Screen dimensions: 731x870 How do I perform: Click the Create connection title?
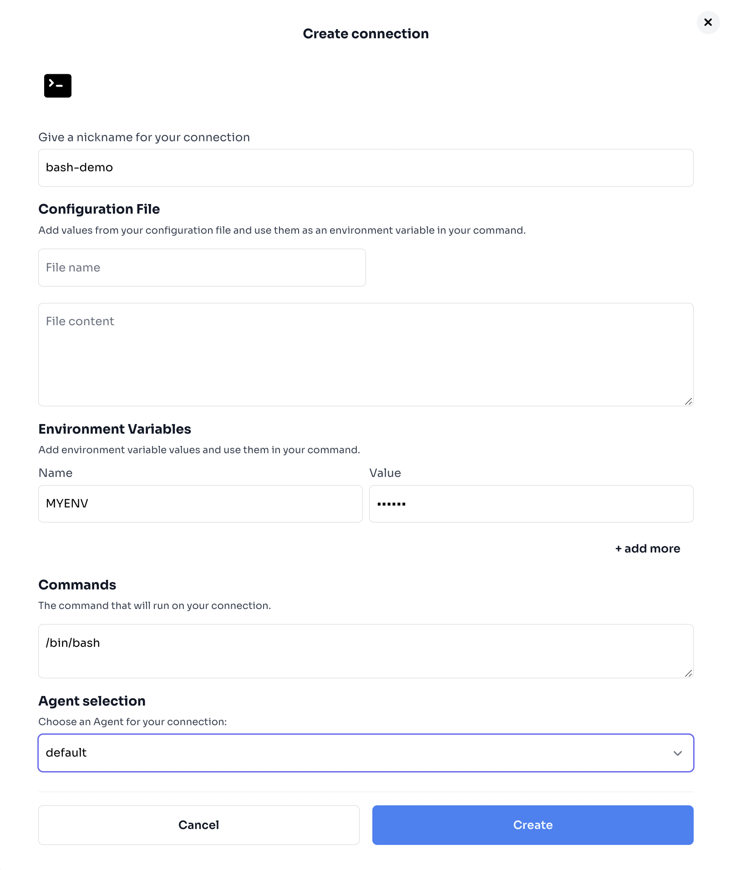pos(365,34)
